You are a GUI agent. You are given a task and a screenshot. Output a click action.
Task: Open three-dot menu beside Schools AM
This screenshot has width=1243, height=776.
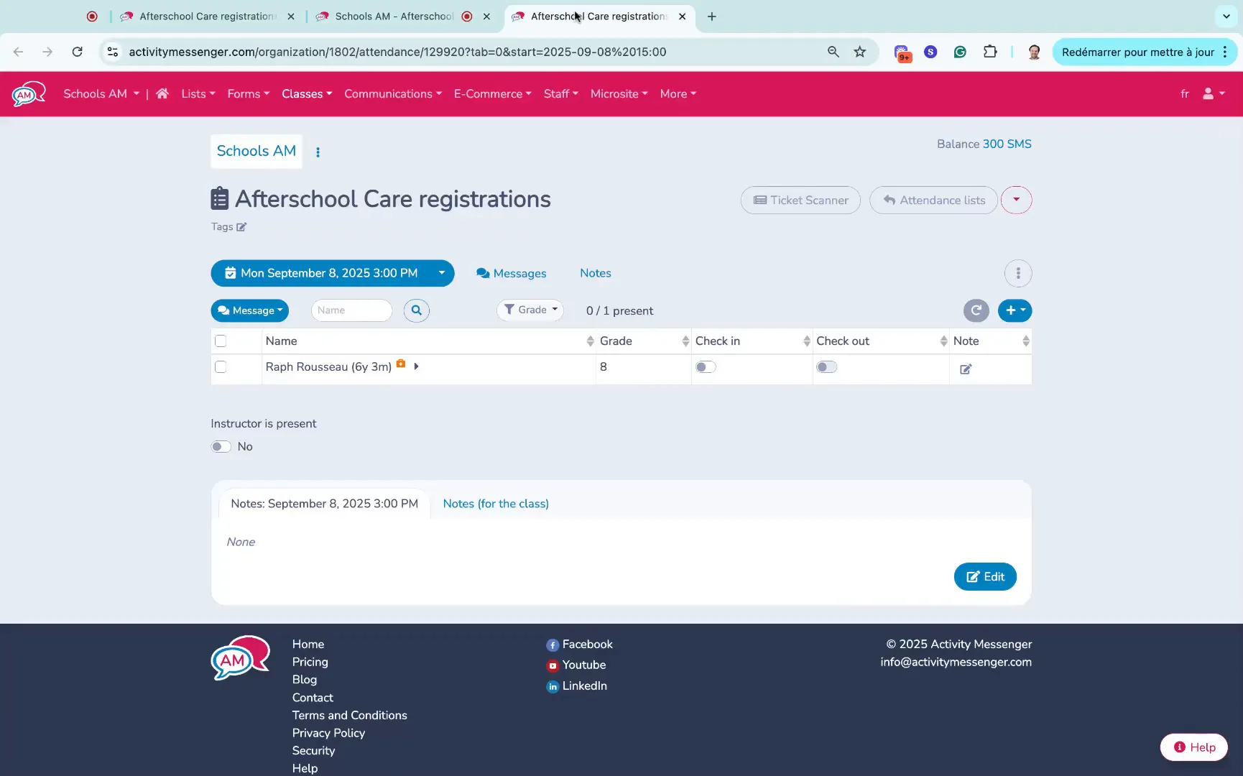(x=318, y=152)
